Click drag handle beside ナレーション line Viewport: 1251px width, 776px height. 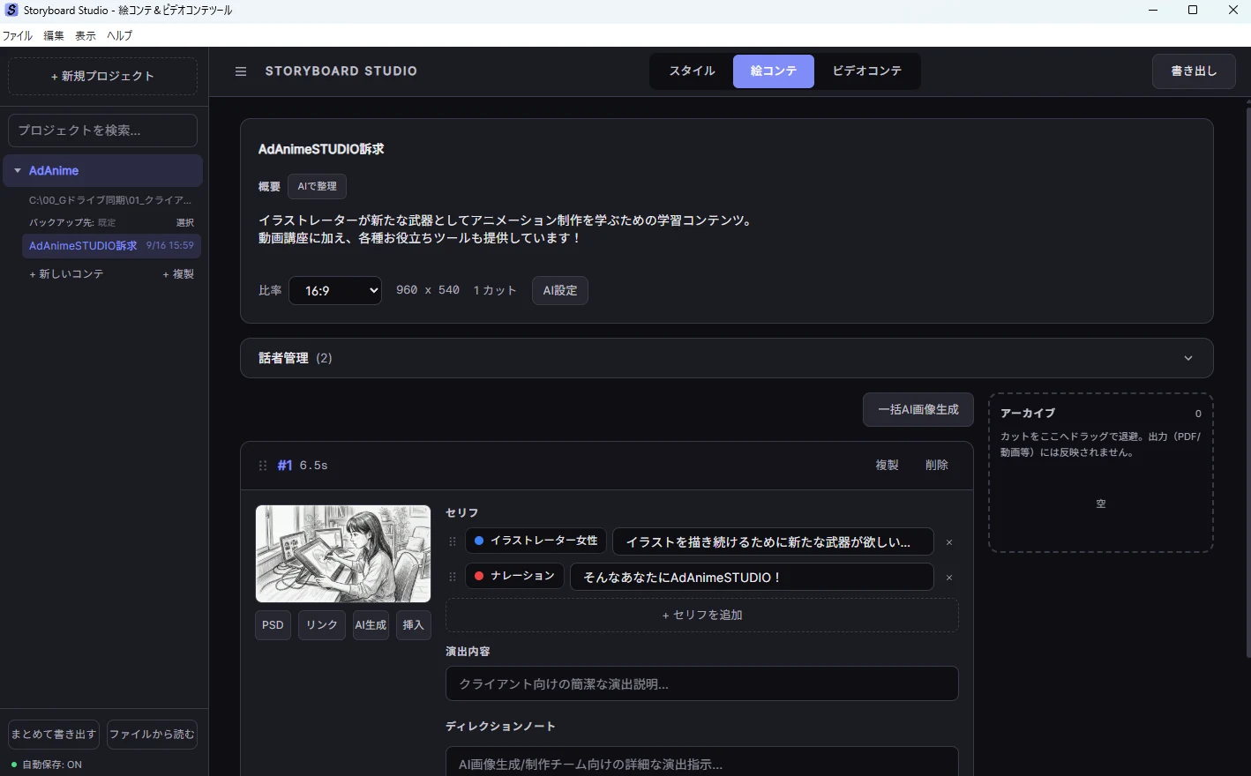453,578
